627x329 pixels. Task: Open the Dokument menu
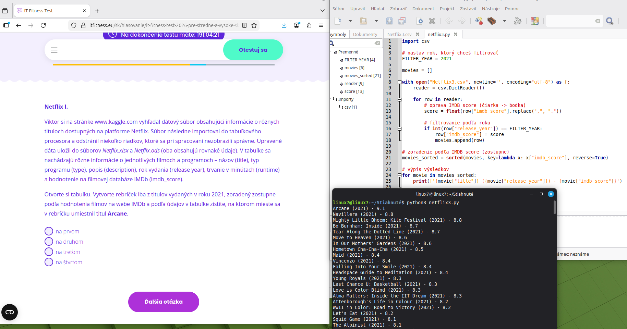pyautogui.click(x=423, y=9)
